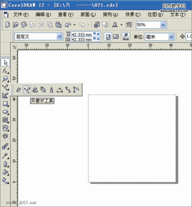Open the 位图(B) menu

coord(155,15)
